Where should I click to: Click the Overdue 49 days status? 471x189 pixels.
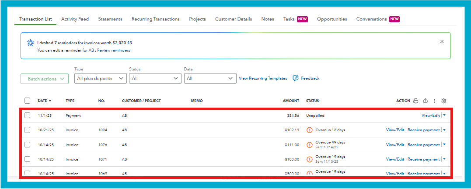330,142
